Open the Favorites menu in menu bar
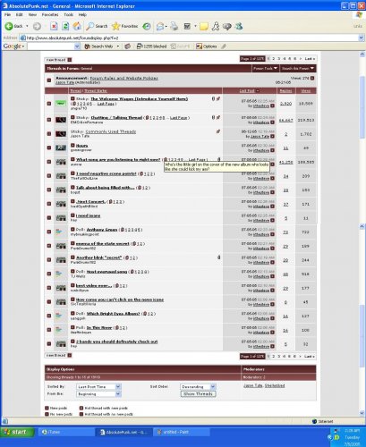Viewport: 366px width, 447px height. click(x=50, y=14)
